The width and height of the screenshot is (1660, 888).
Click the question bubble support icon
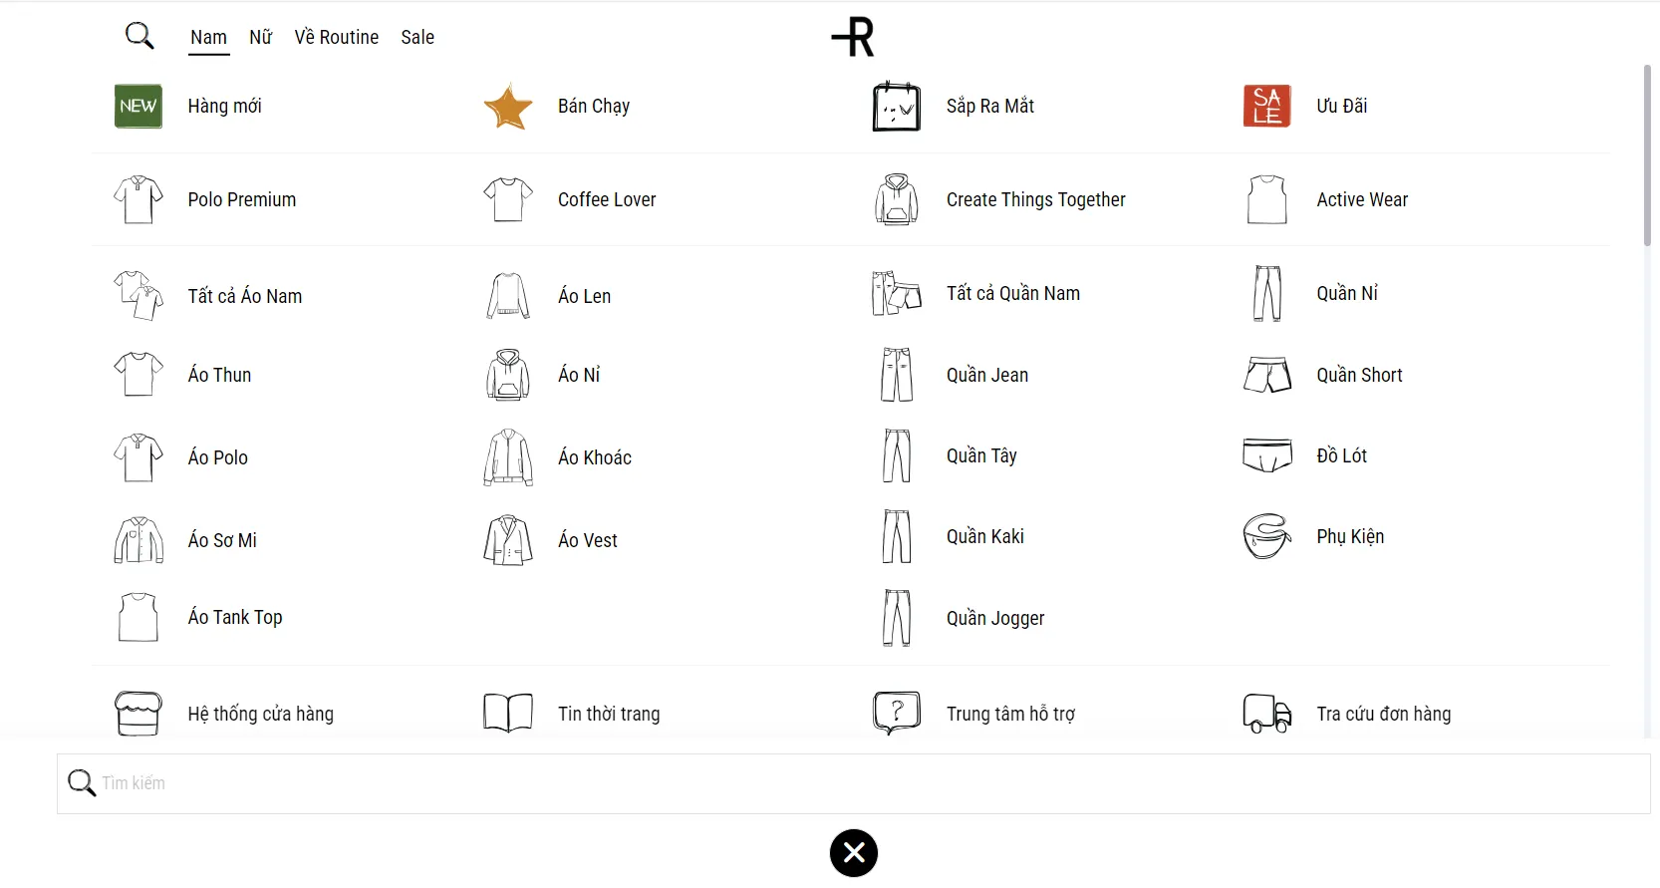[x=896, y=714]
